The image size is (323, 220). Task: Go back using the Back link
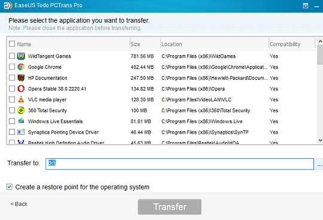[x=19, y=204]
